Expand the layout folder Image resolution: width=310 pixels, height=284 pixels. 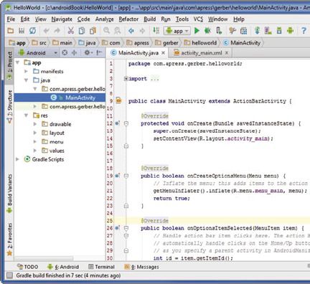(35, 133)
